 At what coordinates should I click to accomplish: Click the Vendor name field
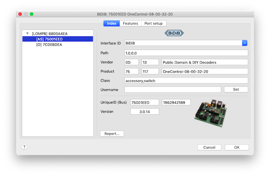(x=205, y=62)
